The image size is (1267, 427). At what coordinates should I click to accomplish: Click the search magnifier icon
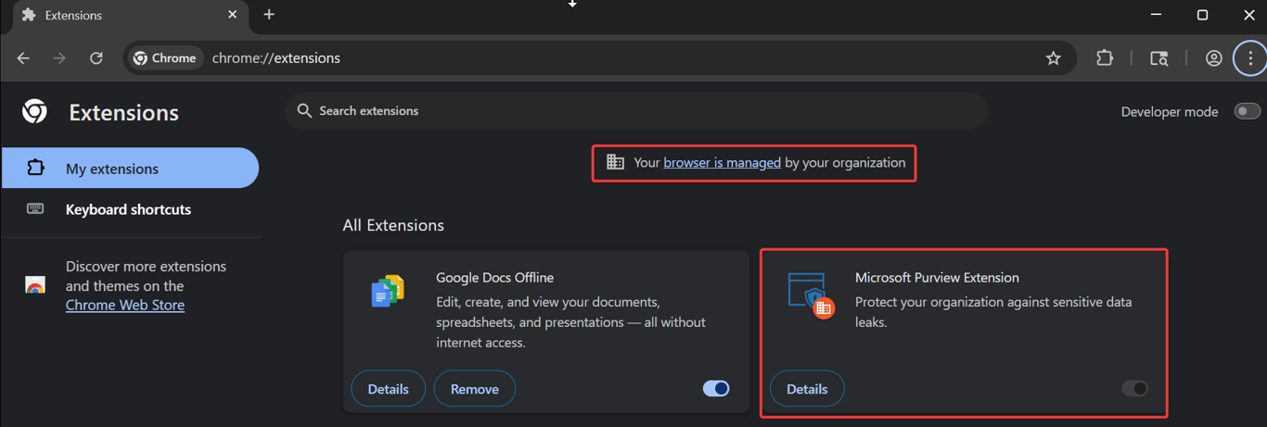[x=304, y=111]
